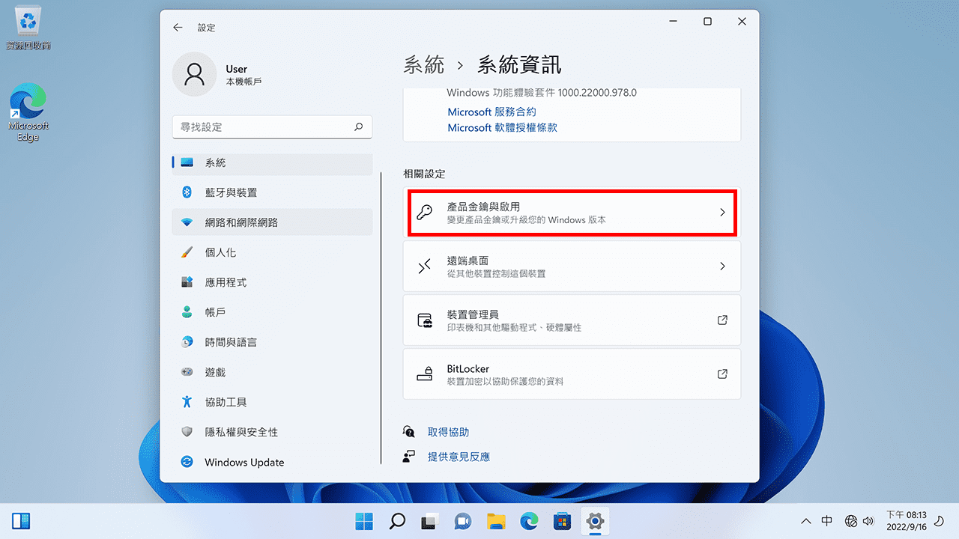Open 遠端桌面 via its right chevron

pyautogui.click(x=721, y=266)
